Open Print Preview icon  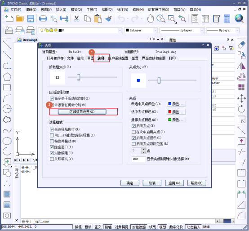[x=53, y=18]
